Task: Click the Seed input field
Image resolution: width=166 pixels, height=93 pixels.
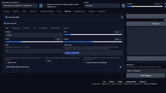Action: [x=34, y=51]
